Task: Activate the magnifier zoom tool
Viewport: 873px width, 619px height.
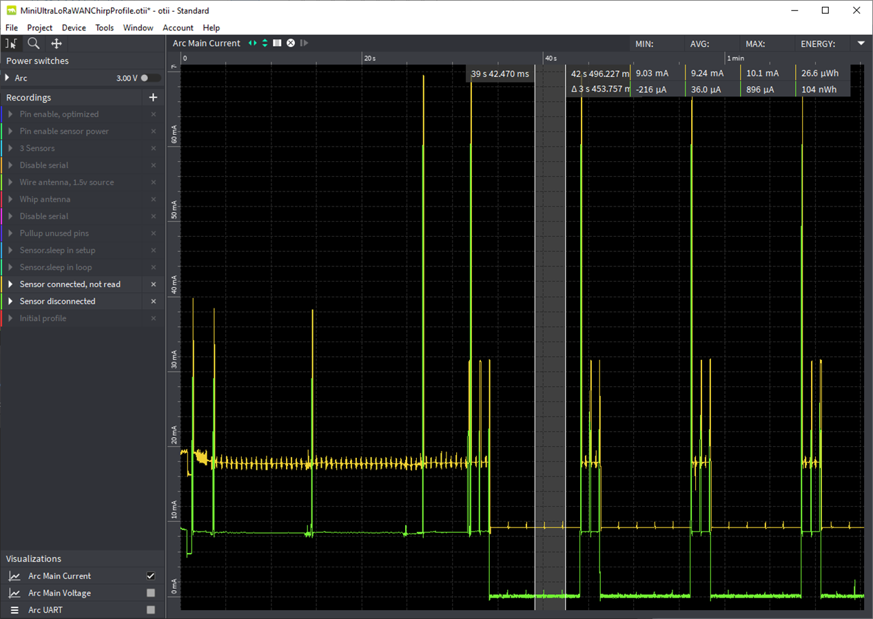Action: (33, 43)
